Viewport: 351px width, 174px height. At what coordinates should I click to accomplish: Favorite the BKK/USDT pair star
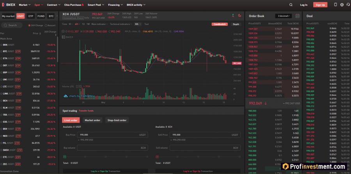(1, 45)
